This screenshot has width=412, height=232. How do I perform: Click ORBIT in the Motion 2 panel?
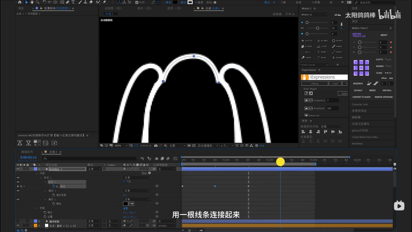pos(322,52)
